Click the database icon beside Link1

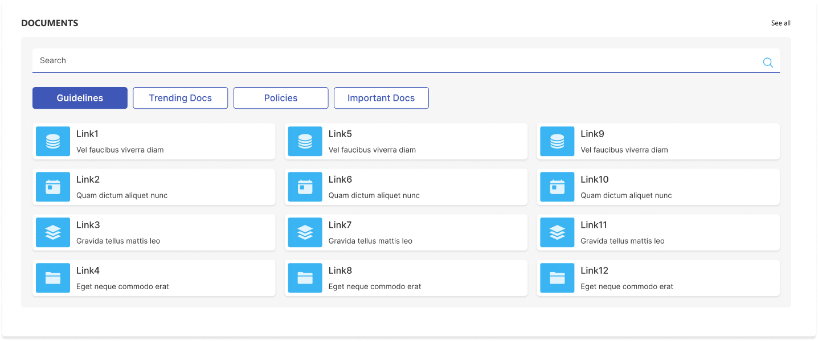coord(52,141)
